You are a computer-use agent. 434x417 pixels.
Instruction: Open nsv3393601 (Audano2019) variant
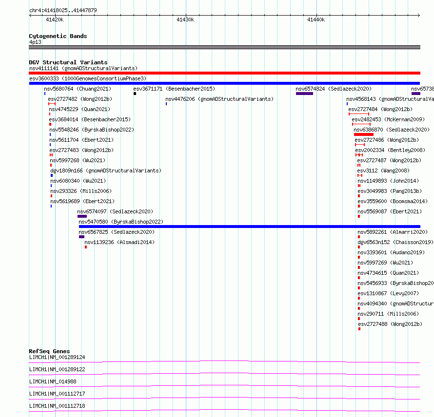tap(391, 252)
